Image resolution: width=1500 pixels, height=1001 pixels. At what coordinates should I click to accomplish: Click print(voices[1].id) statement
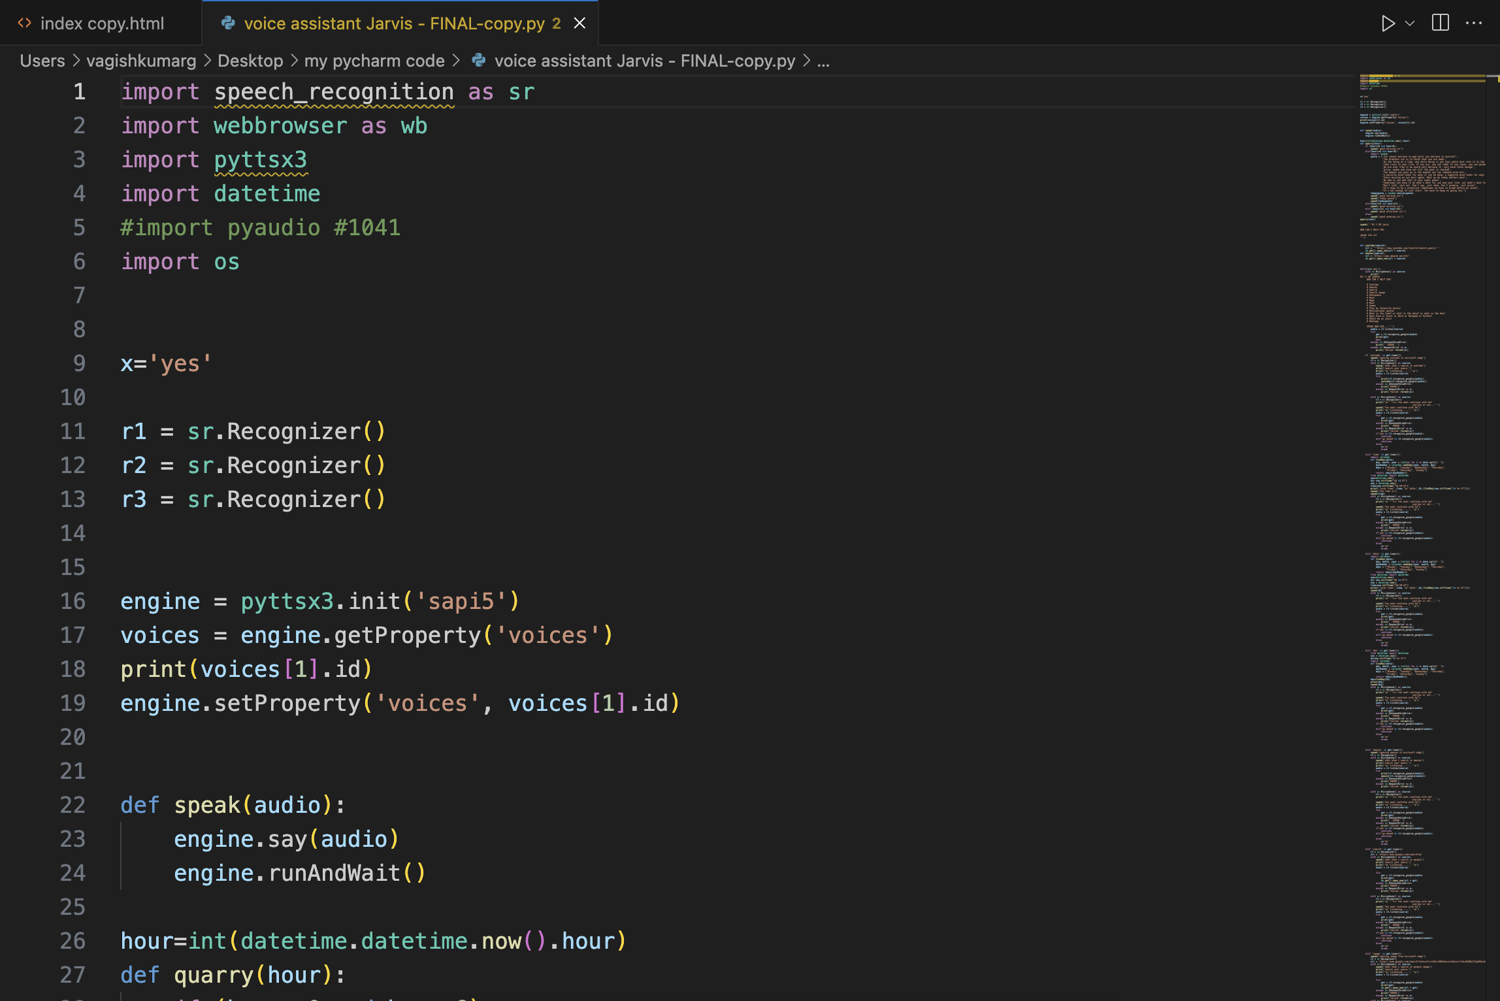pos(246,669)
